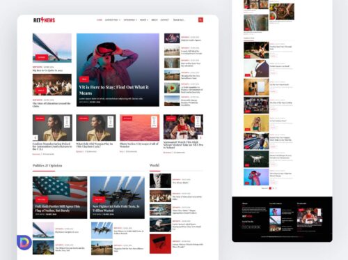Open eagle thumbnail in World list
The height and width of the screenshot is (260, 348).
pyautogui.click(x=160, y=225)
